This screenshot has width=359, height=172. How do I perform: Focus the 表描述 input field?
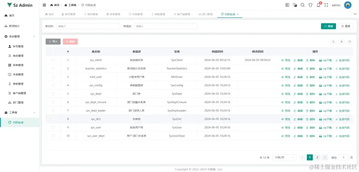[165, 26]
